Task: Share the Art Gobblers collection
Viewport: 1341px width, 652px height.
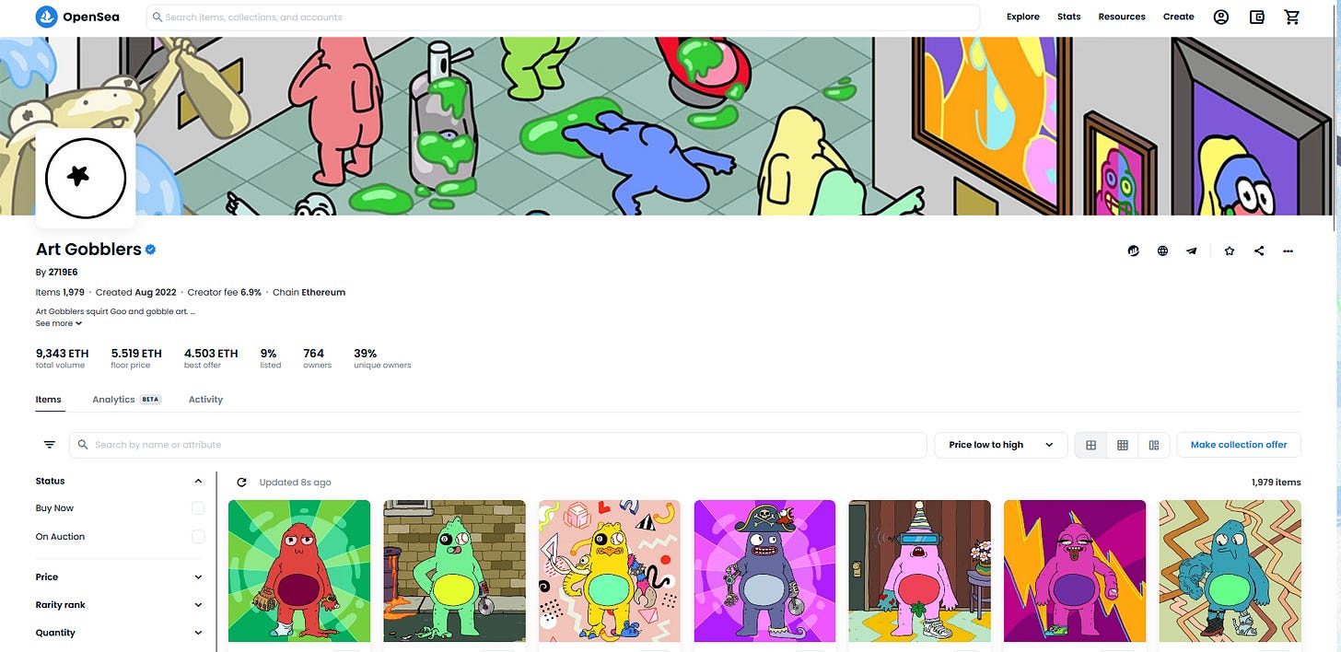Action: click(x=1259, y=250)
